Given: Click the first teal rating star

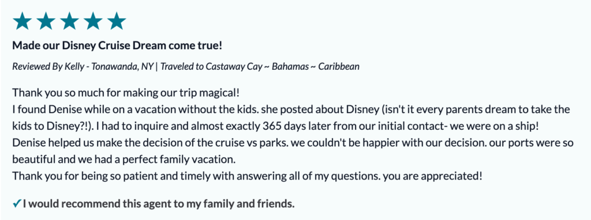Looking at the screenshot, I should click(x=23, y=21).
